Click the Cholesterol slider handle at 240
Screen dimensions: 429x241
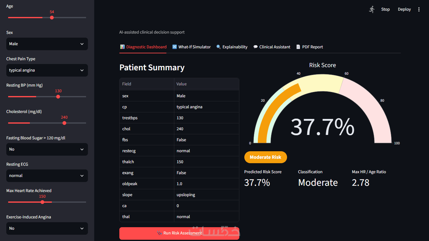(64, 123)
